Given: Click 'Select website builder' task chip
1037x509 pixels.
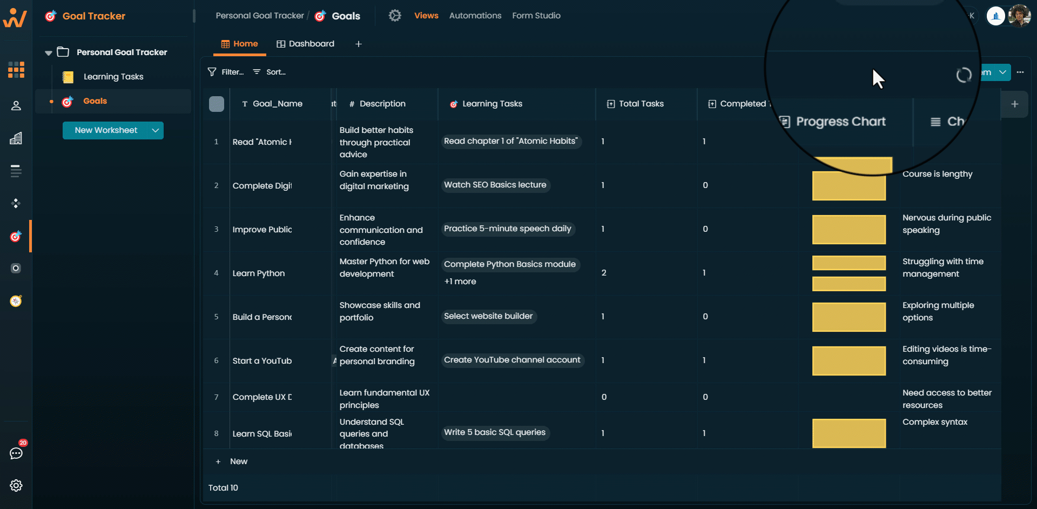Looking at the screenshot, I should point(488,316).
